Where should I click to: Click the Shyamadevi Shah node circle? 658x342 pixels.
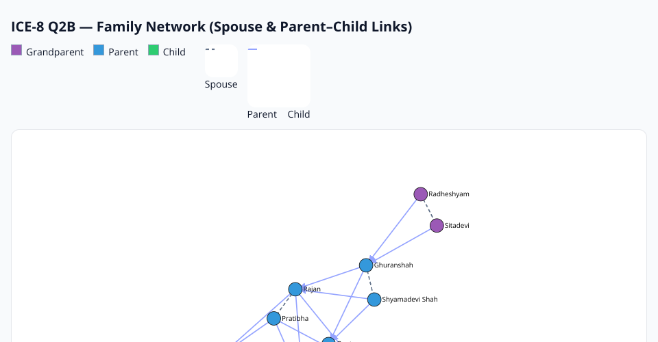click(x=374, y=300)
